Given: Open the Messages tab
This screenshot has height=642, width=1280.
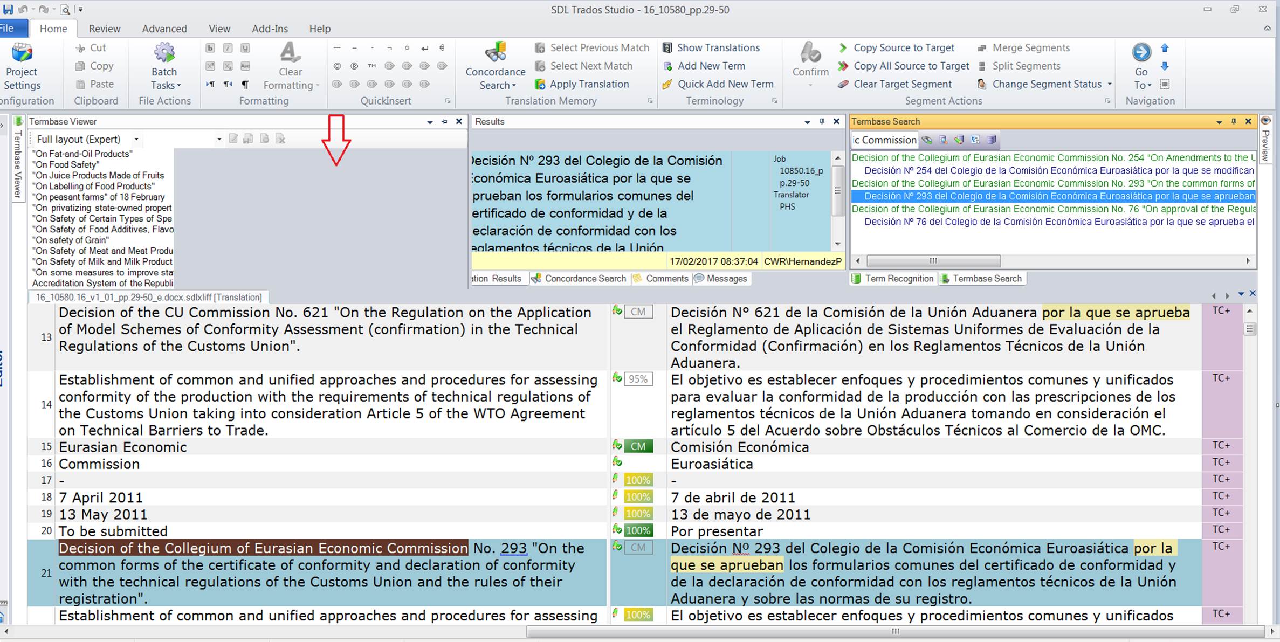Looking at the screenshot, I should click(x=721, y=278).
